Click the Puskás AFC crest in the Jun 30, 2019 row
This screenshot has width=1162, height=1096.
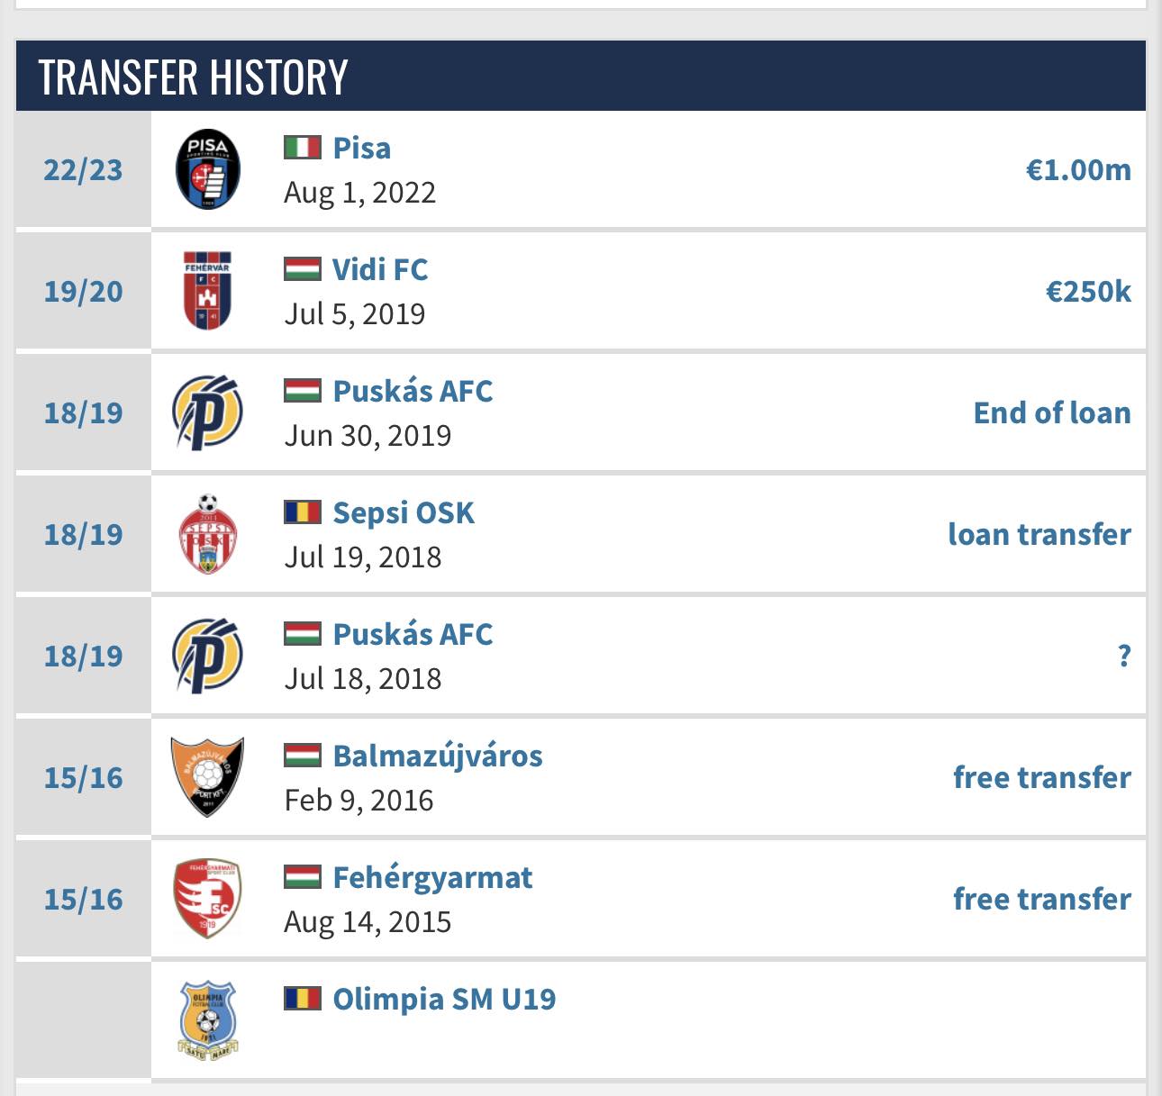point(207,412)
